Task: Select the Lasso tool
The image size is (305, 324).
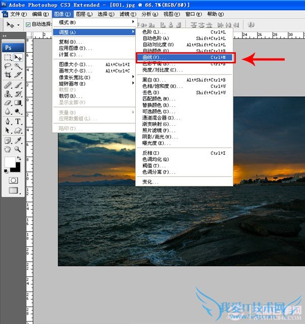Action: coord(8,66)
